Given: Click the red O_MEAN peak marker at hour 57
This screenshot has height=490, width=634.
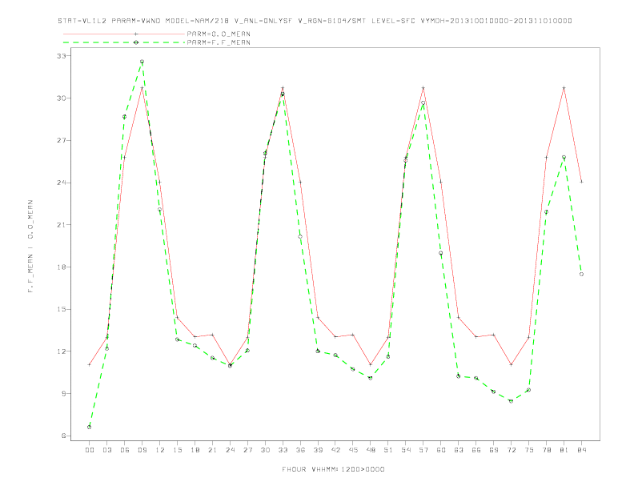Looking at the screenshot, I should (x=423, y=88).
